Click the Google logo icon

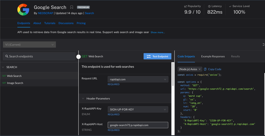pos(23,10)
